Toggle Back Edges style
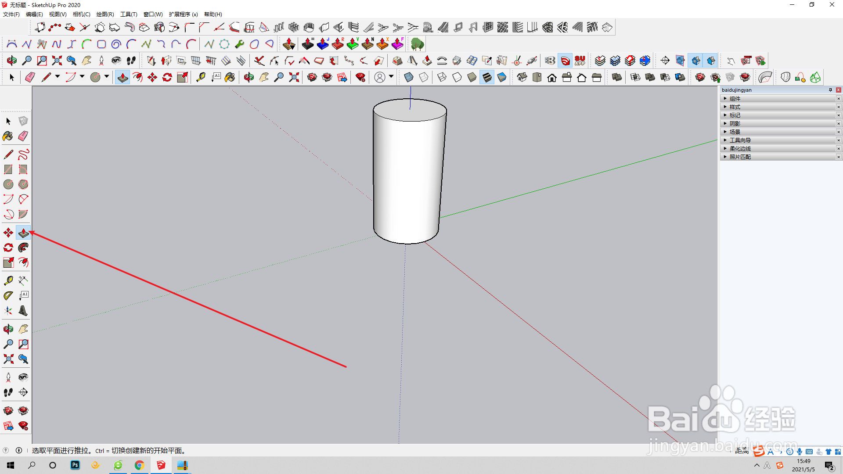 coord(424,78)
